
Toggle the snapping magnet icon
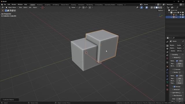coord(83,8)
